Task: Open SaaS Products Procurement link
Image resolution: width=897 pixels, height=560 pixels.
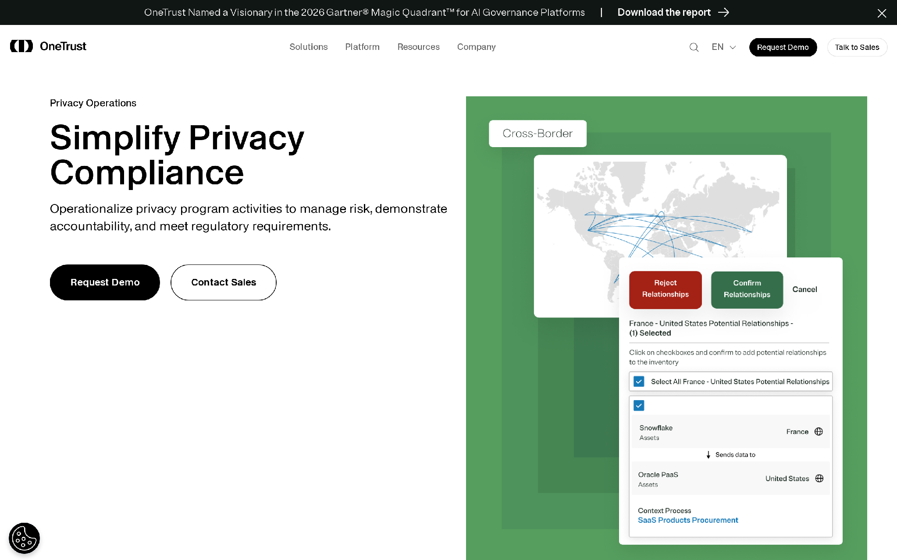Action: click(x=688, y=520)
